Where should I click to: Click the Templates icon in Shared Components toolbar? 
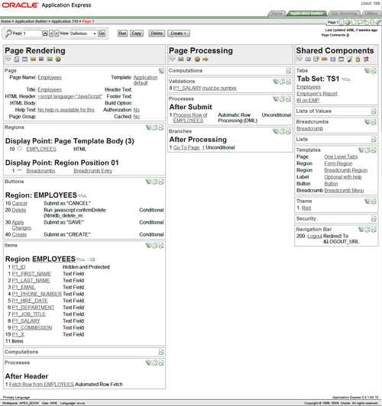(x=341, y=60)
